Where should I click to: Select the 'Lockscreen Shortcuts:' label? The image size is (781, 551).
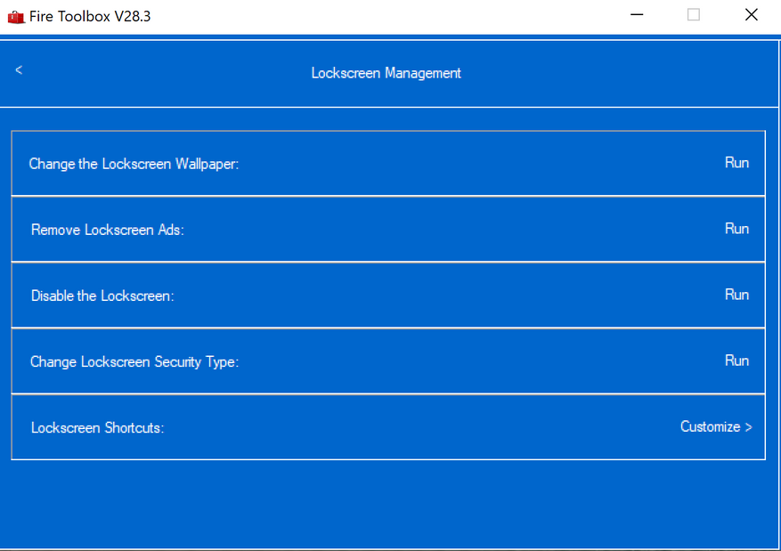tap(98, 427)
